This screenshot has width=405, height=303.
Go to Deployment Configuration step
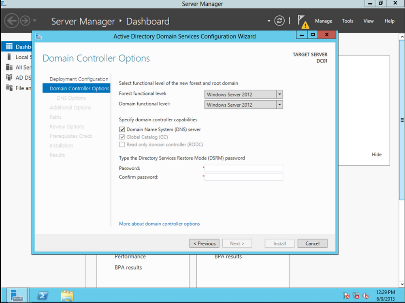point(79,79)
